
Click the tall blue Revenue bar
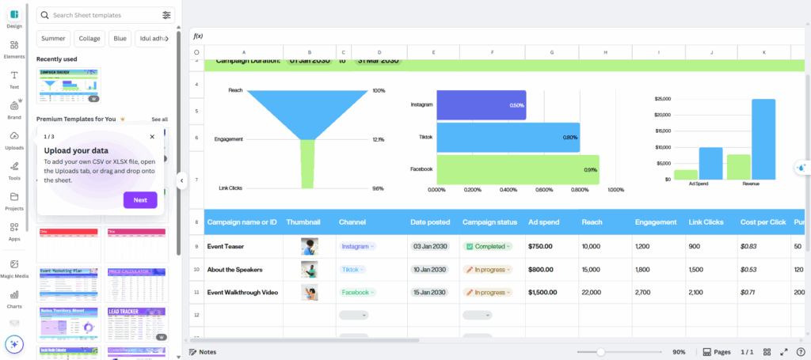(763, 139)
